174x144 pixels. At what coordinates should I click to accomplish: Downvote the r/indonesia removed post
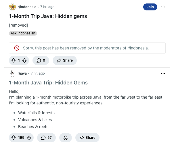pos(24,60)
